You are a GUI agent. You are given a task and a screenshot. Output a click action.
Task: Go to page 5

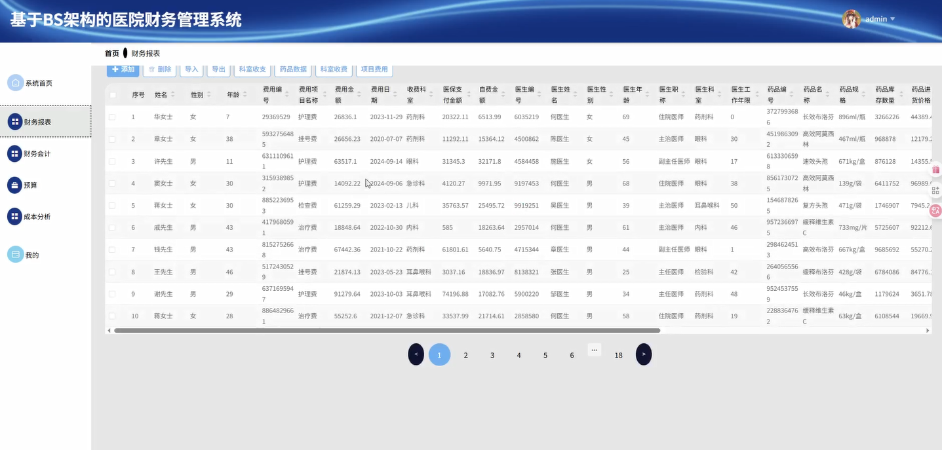(x=545, y=355)
